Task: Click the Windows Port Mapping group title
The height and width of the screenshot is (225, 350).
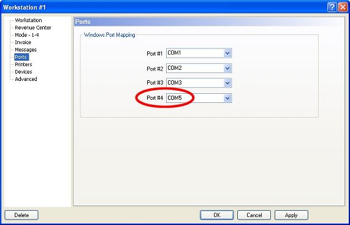Action: (x=109, y=35)
